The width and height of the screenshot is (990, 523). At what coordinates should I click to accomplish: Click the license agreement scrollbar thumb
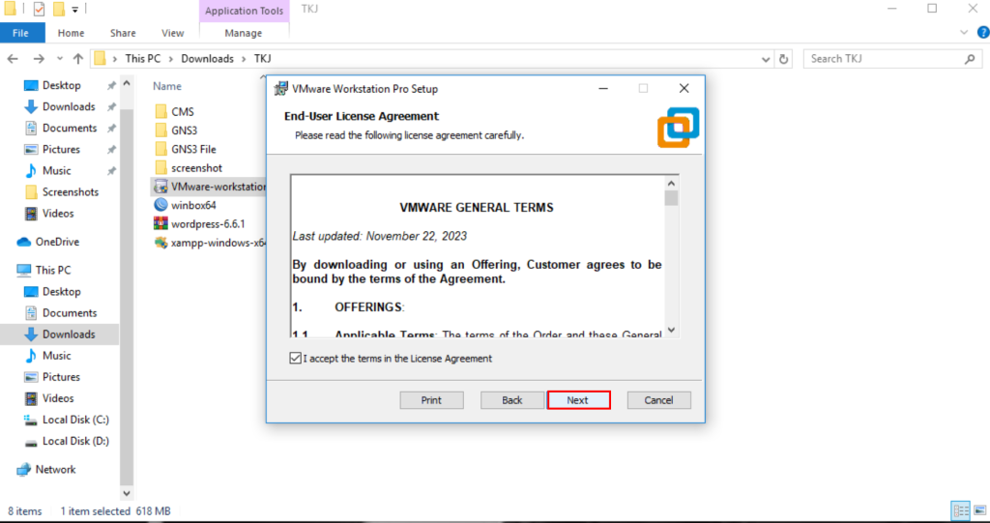pos(671,198)
